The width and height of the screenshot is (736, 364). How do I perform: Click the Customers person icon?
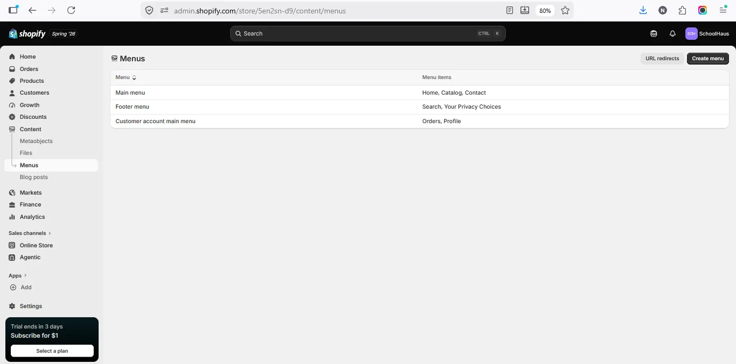[12, 92]
